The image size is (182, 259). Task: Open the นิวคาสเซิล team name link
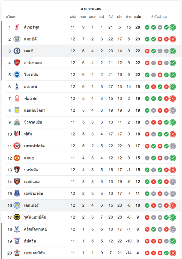(x=33, y=122)
